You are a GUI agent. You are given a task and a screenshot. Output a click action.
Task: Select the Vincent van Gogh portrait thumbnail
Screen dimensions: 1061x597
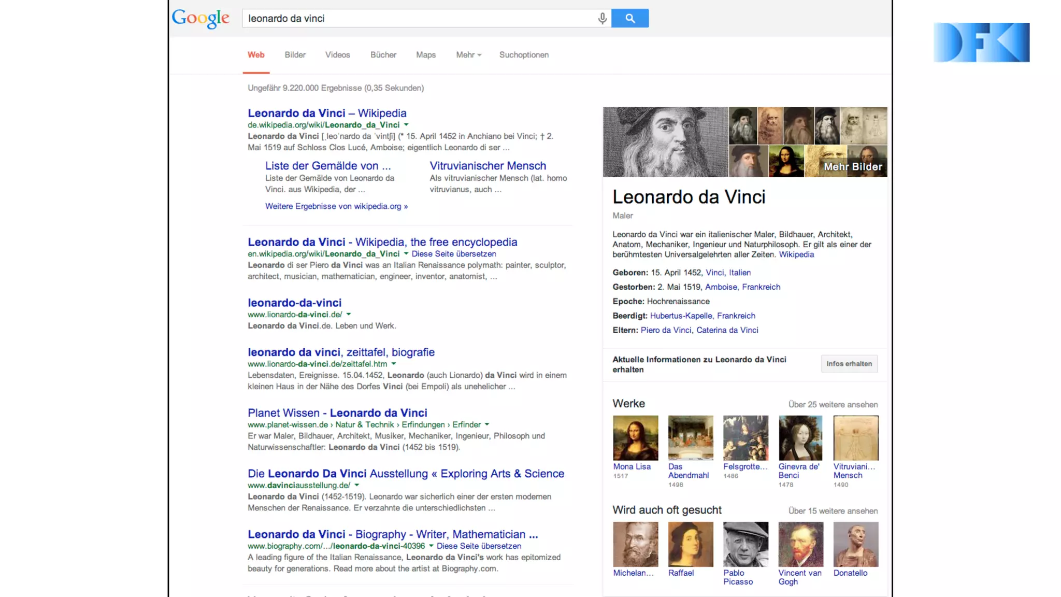(x=801, y=544)
